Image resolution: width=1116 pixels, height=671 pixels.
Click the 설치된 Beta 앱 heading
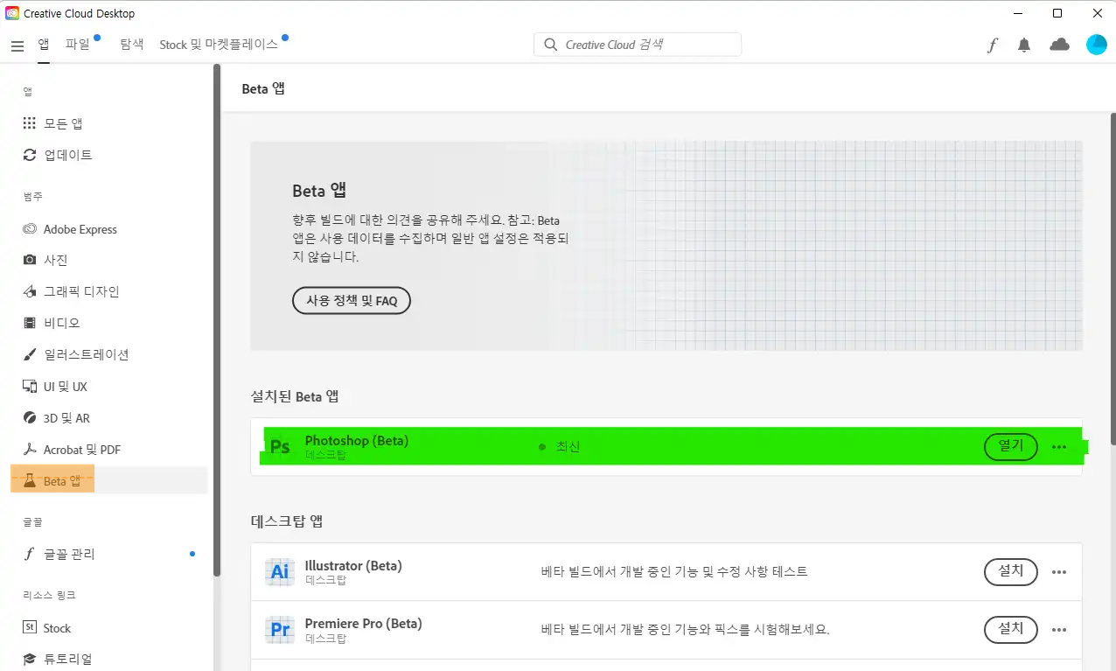point(295,396)
